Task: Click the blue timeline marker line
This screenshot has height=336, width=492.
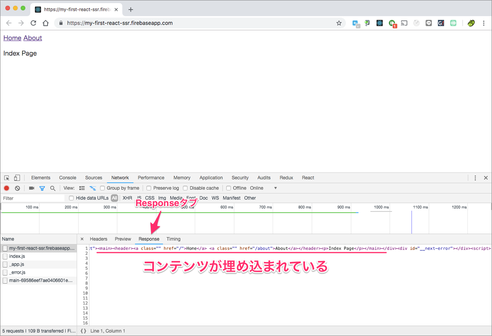Action: pos(412,222)
